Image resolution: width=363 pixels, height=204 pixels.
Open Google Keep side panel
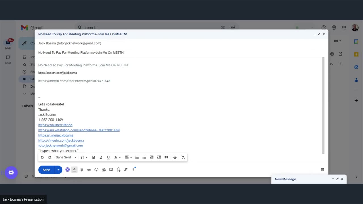[356, 54]
